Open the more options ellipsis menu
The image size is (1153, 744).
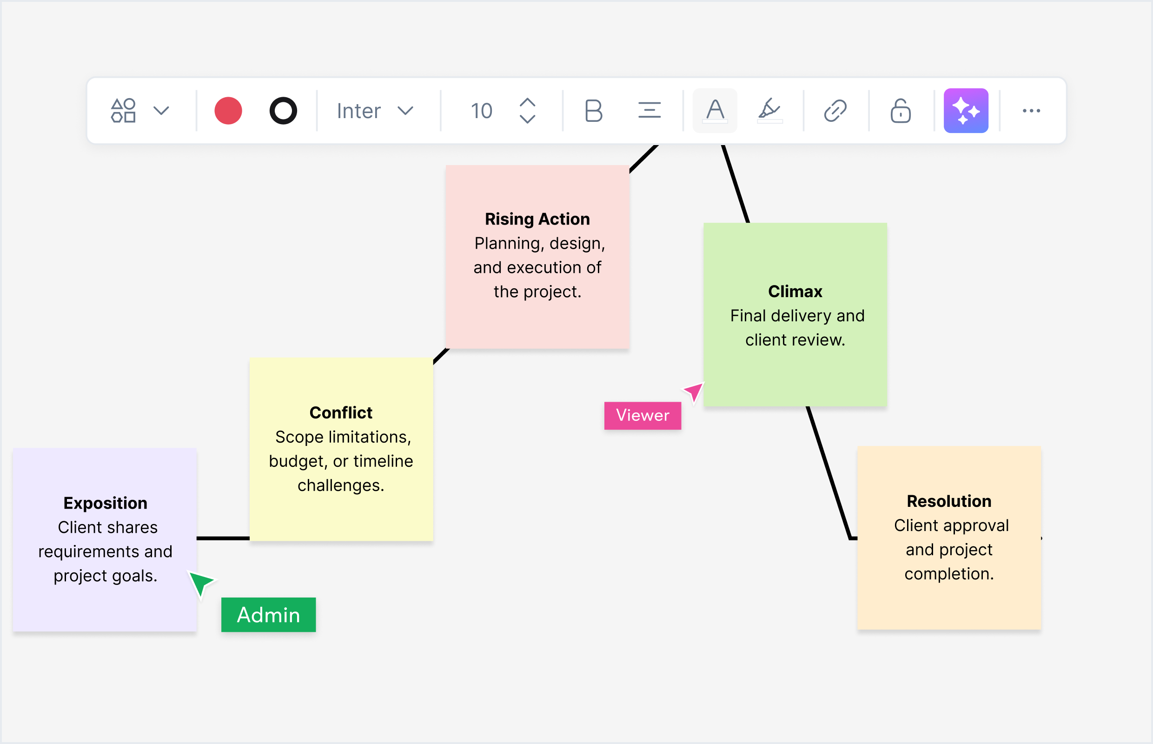pyautogui.click(x=1031, y=111)
